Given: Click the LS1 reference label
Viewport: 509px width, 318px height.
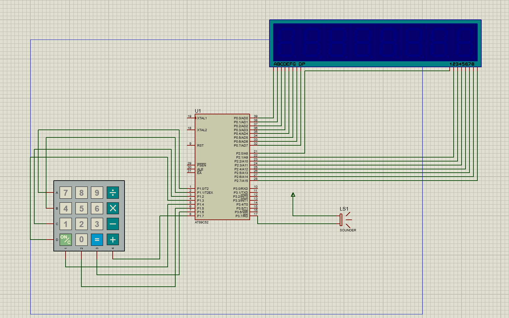Looking at the screenshot, I should pyautogui.click(x=344, y=209).
